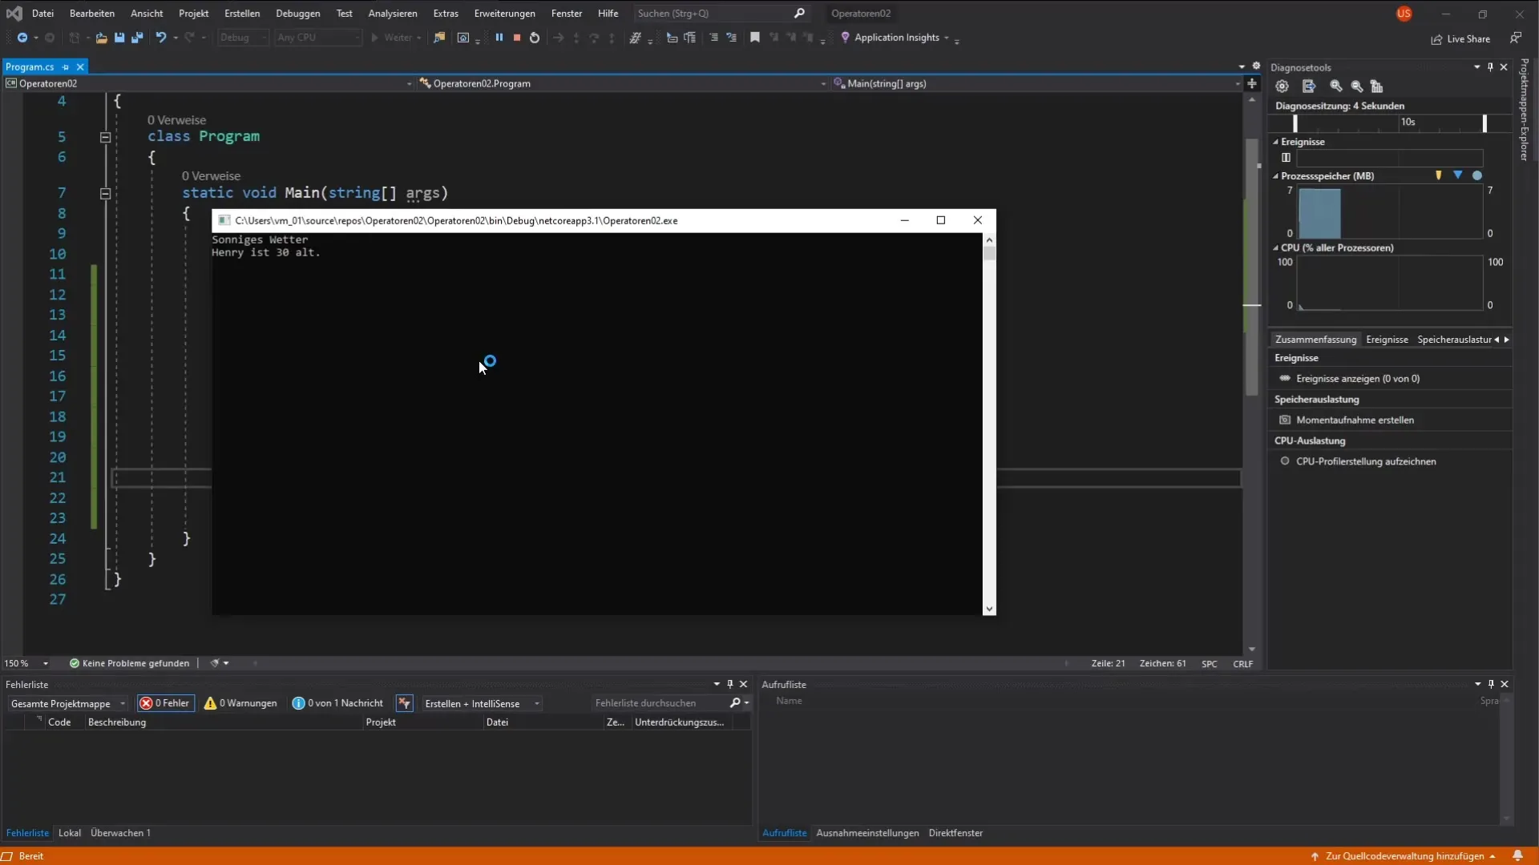This screenshot has height=865, width=1539.
Task: Click the Diagnosetools export session icon
Action: pos(1309,86)
